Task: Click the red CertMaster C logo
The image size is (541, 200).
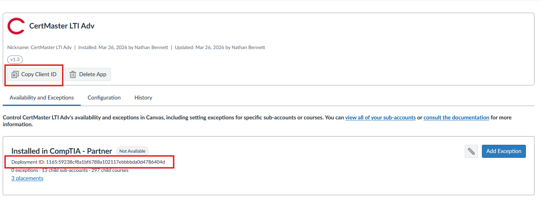Action: pos(16,26)
